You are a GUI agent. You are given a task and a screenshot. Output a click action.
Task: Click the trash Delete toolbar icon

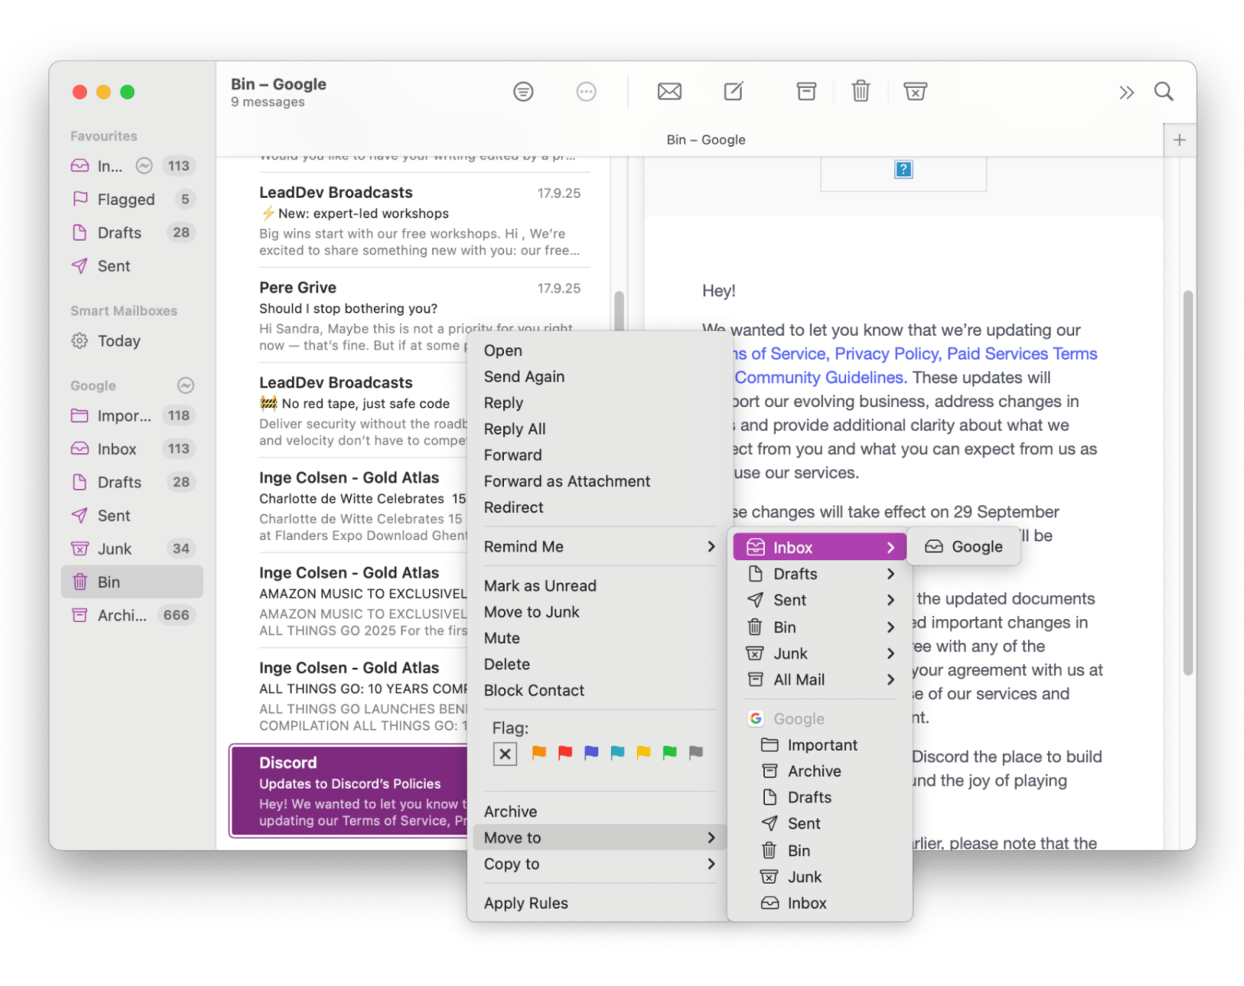tap(860, 92)
